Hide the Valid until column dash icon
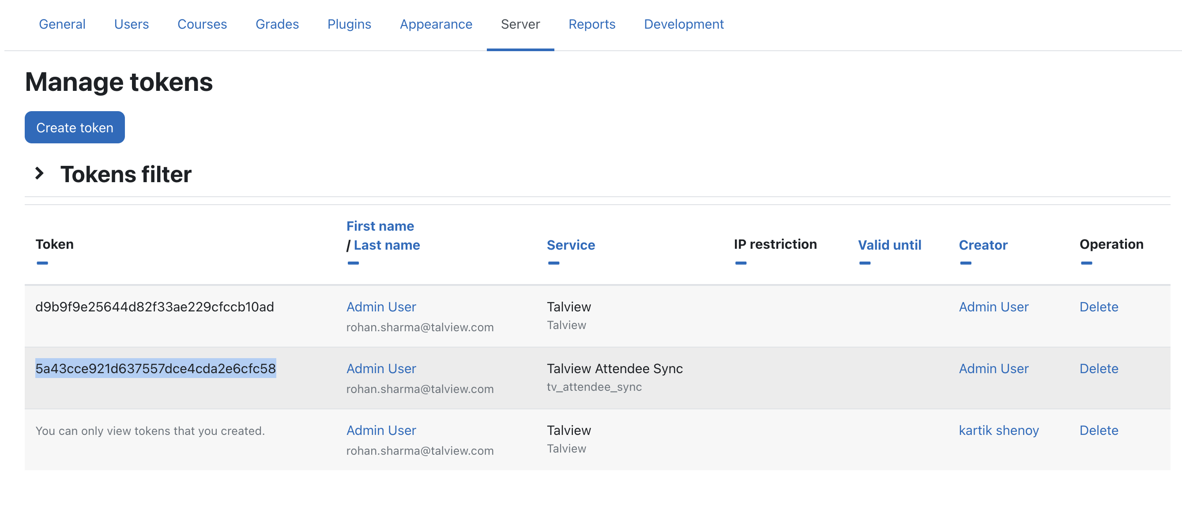 coord(865,263)
